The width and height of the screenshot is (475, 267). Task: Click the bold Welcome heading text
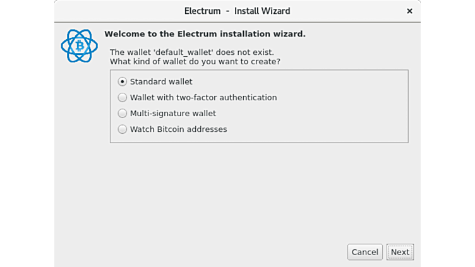[205, 34]
